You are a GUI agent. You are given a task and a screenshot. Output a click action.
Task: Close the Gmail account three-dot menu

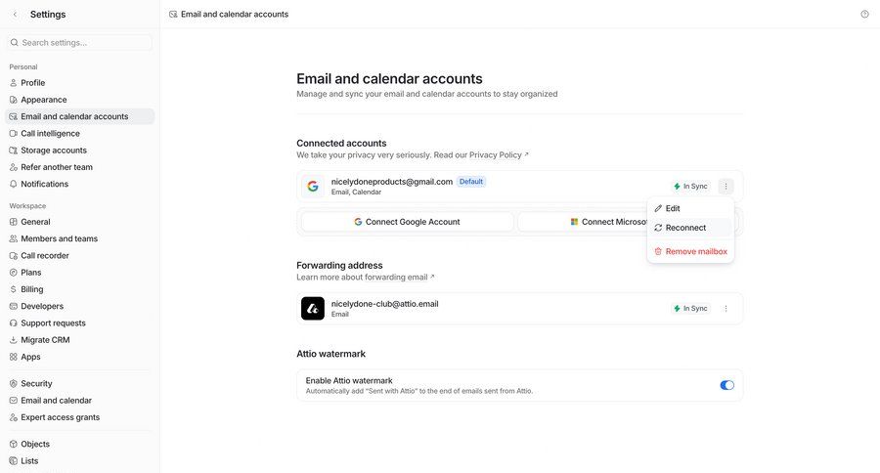(x=726, y=186)
